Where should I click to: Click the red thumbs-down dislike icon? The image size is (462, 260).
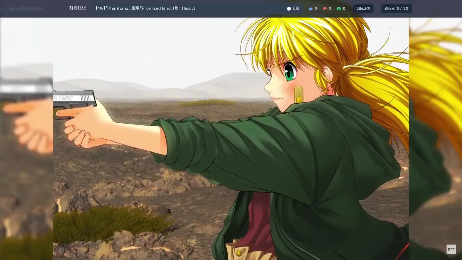(x=324, y=9)
